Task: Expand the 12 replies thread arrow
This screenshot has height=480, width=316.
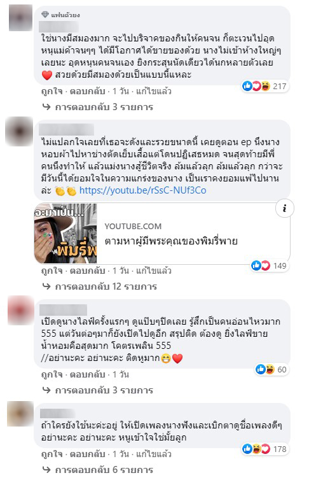Action: click(46, 286)
